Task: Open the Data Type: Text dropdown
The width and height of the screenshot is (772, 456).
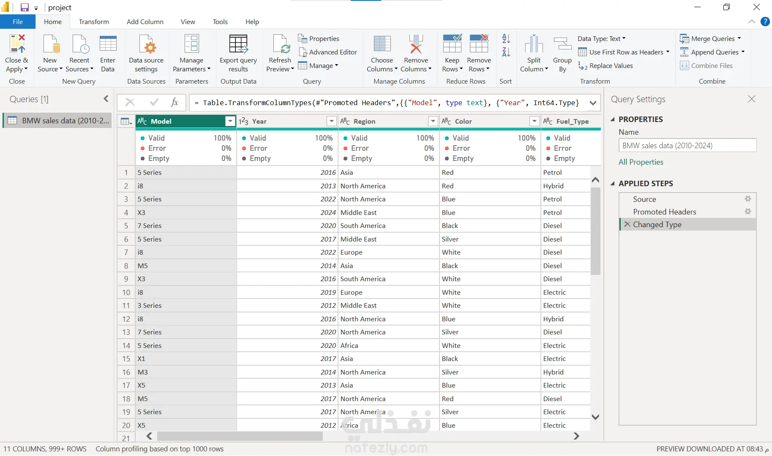Action: coord(602,38)
